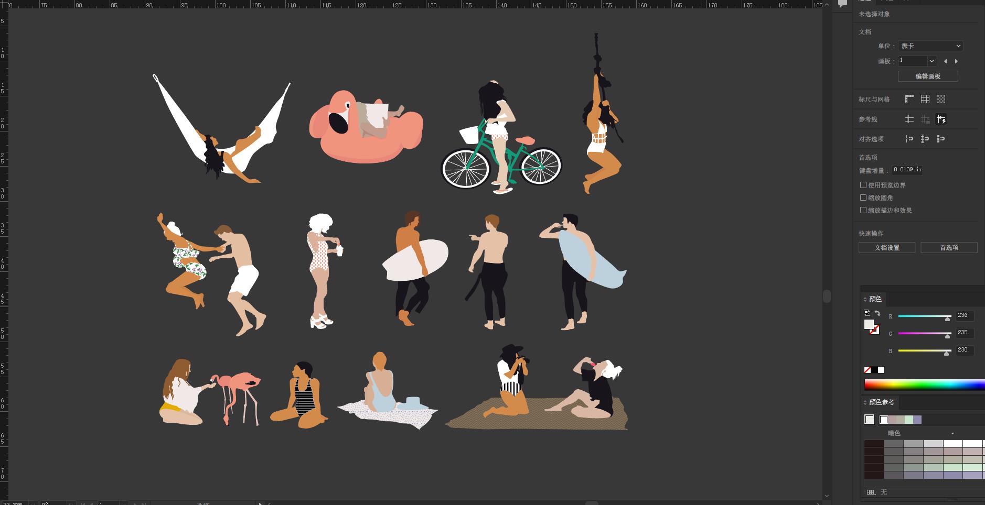Screen dimensions: 985x505
Task: Open the 暗色 harmony variation dropdown
Action: pyautogui.click(x=952, y=433)
